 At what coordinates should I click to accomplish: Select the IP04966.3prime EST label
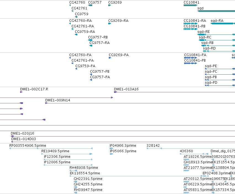tap(123, 146)
